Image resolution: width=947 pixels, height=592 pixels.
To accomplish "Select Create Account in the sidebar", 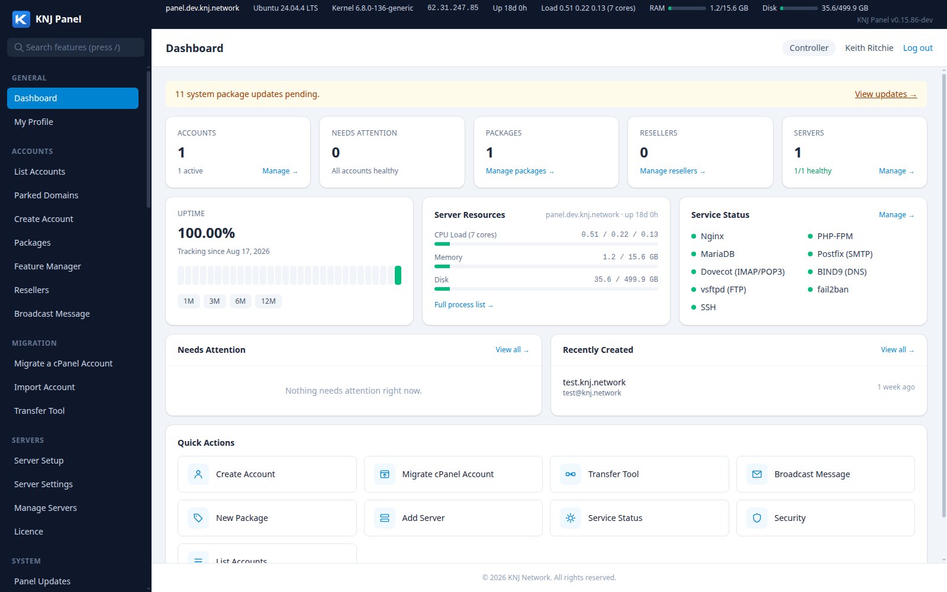I will tap(73, 219).
